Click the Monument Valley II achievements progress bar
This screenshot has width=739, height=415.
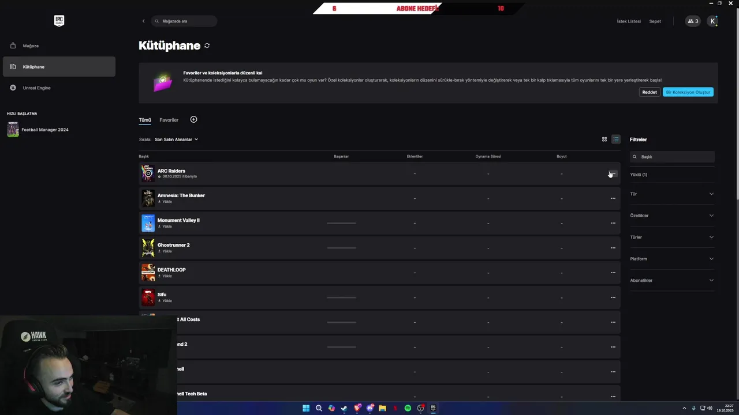[x=341, y=223]
